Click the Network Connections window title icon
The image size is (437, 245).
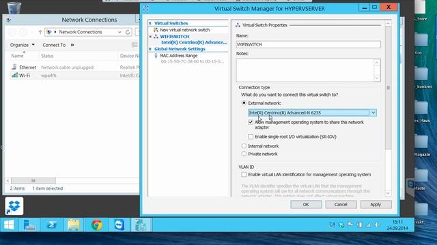[9, 20]
